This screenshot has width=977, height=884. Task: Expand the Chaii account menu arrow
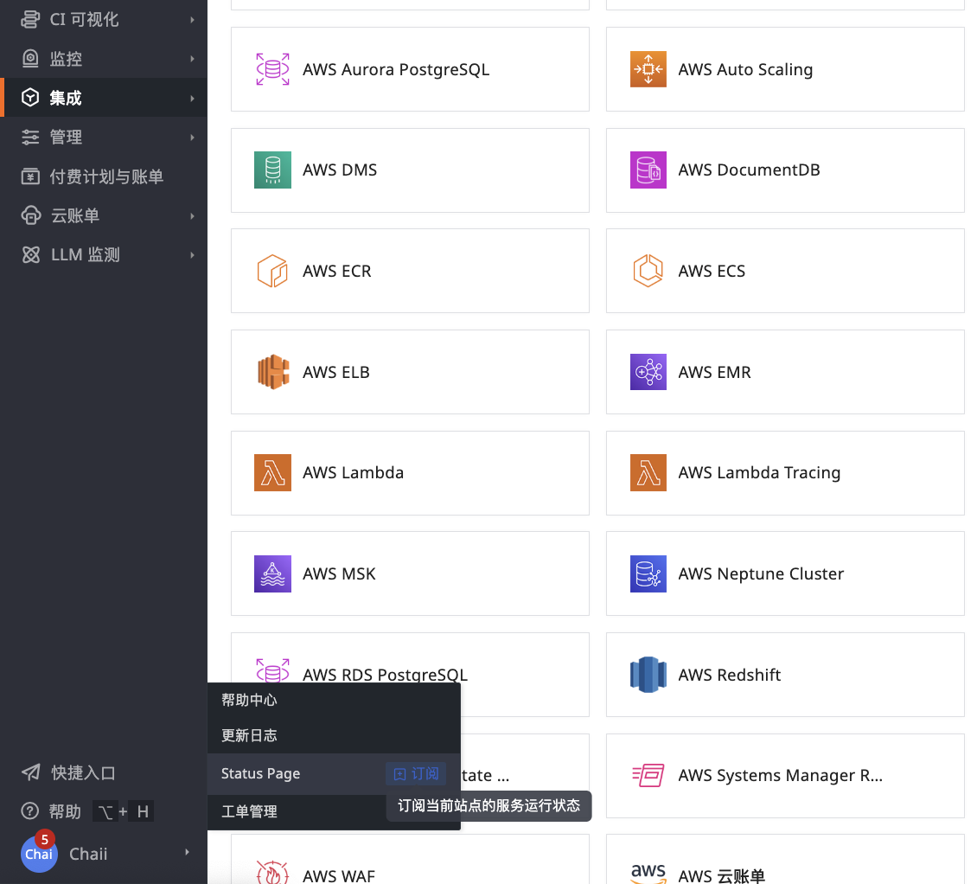[186, 852]
